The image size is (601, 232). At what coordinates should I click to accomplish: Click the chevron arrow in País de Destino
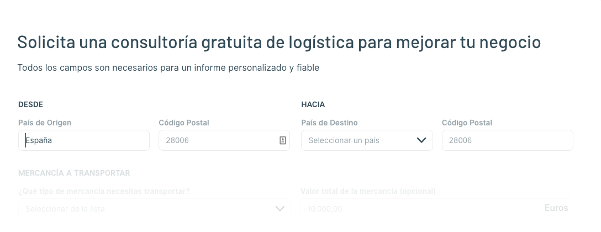tap(421, 140)
